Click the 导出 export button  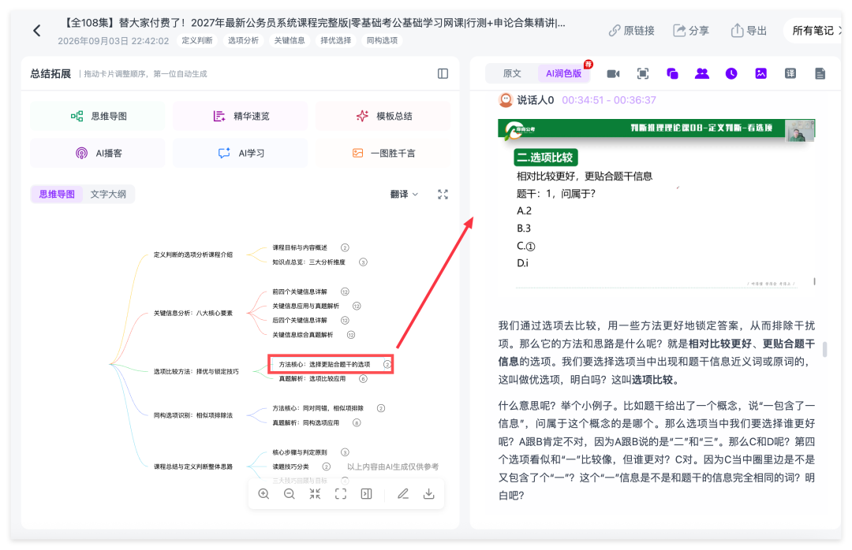pos(748,31)
